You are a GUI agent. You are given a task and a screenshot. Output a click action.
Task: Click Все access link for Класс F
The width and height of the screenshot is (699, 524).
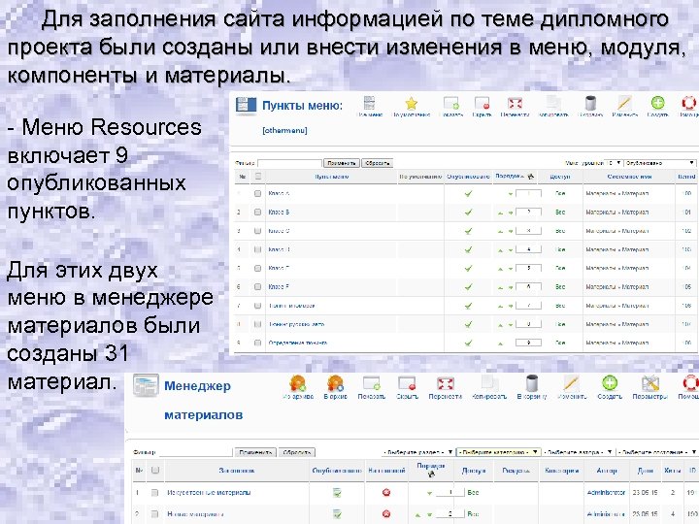tap(560, 287)
